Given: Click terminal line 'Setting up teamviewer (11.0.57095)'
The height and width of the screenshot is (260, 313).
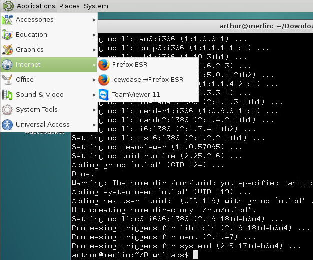Looking at the screenshot, I should coord(157,147).
